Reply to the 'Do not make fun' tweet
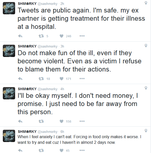The height and width of the screenshot is (153, 151). point(20,79)
